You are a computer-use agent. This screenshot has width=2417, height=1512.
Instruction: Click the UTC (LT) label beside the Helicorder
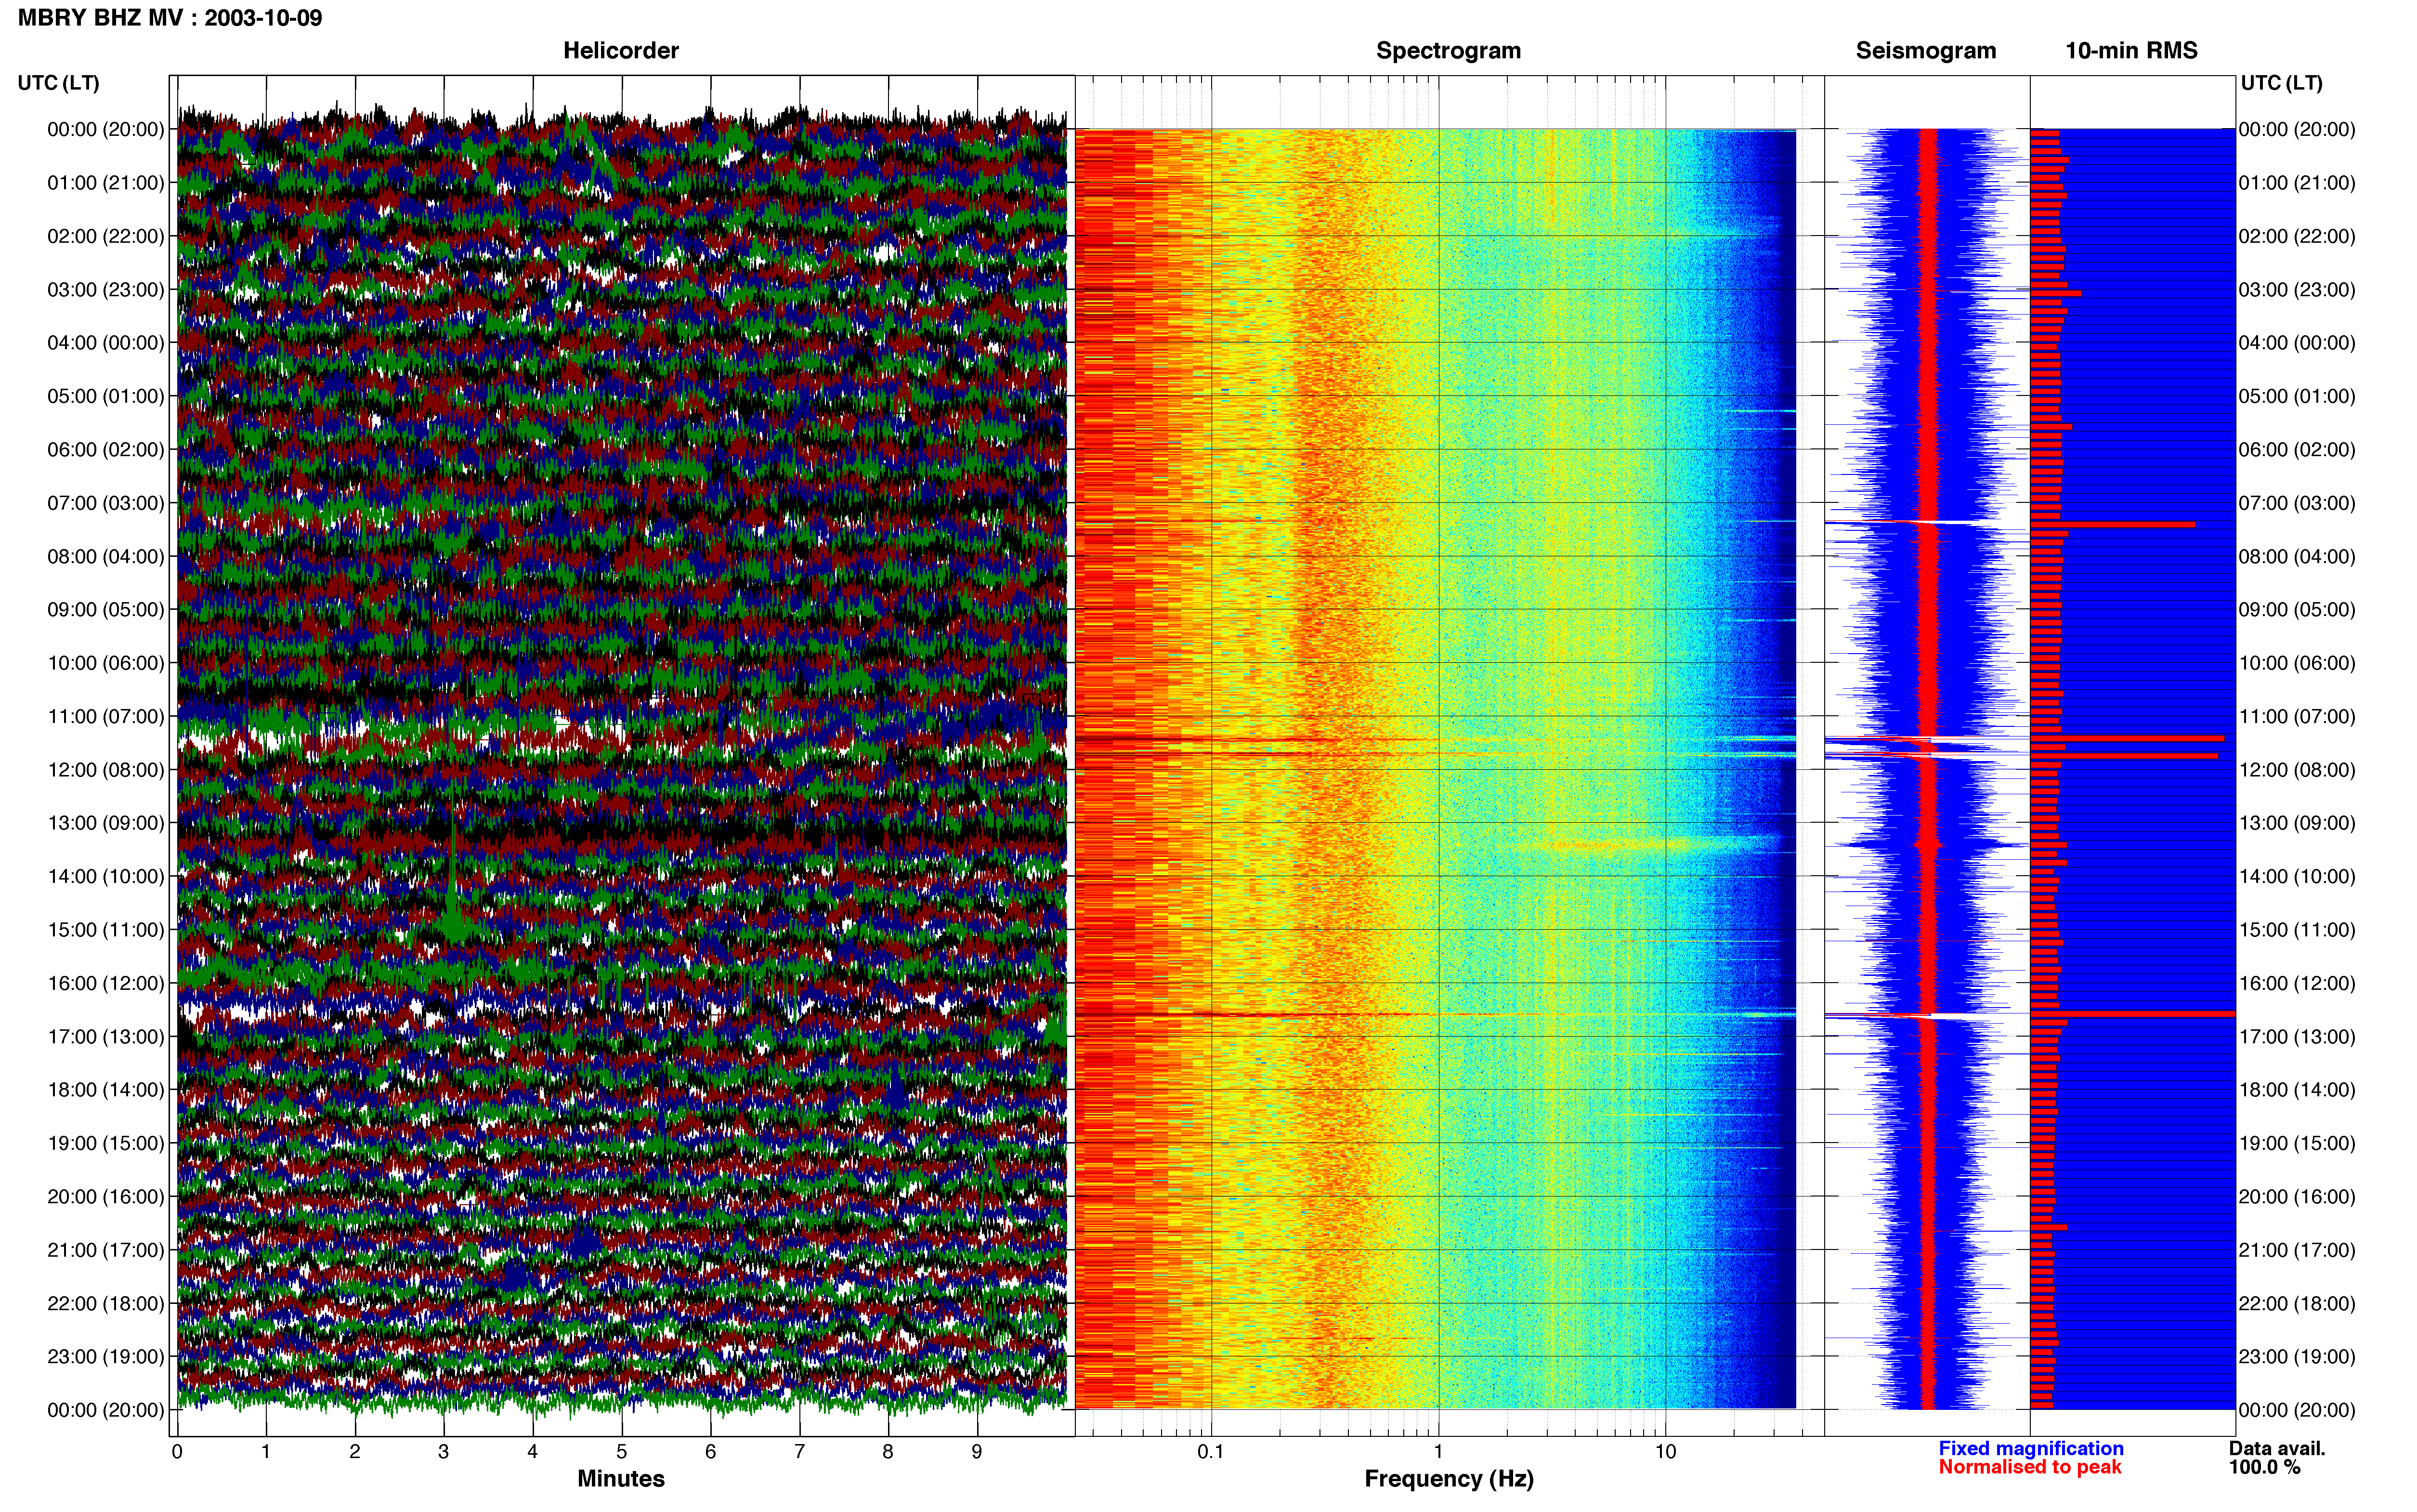coord(58,83)
